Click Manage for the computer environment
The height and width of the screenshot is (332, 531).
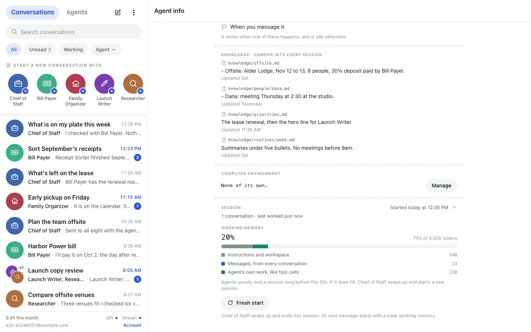[441, 186]
